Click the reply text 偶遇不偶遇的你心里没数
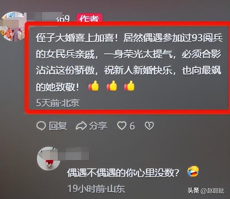Screen dimensions: 230x199 123,173
